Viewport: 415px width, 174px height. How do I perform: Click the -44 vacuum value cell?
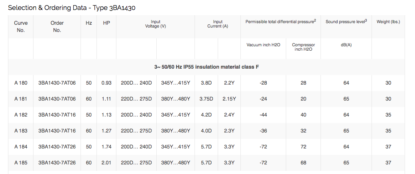tap(264, 115)
